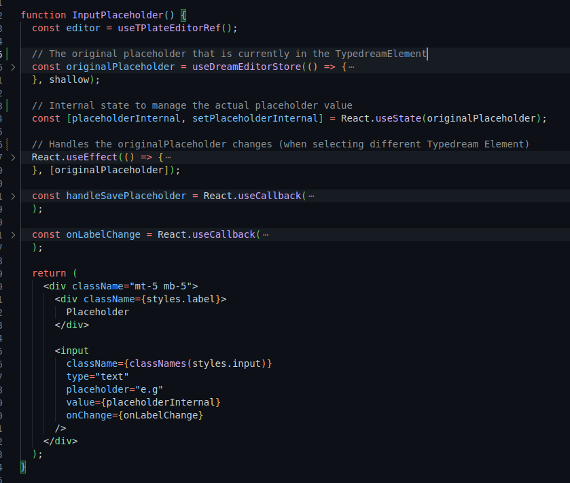The image size is (570, 483).
Task: Expand folded React.useEffect block
Action: point(13,158)
